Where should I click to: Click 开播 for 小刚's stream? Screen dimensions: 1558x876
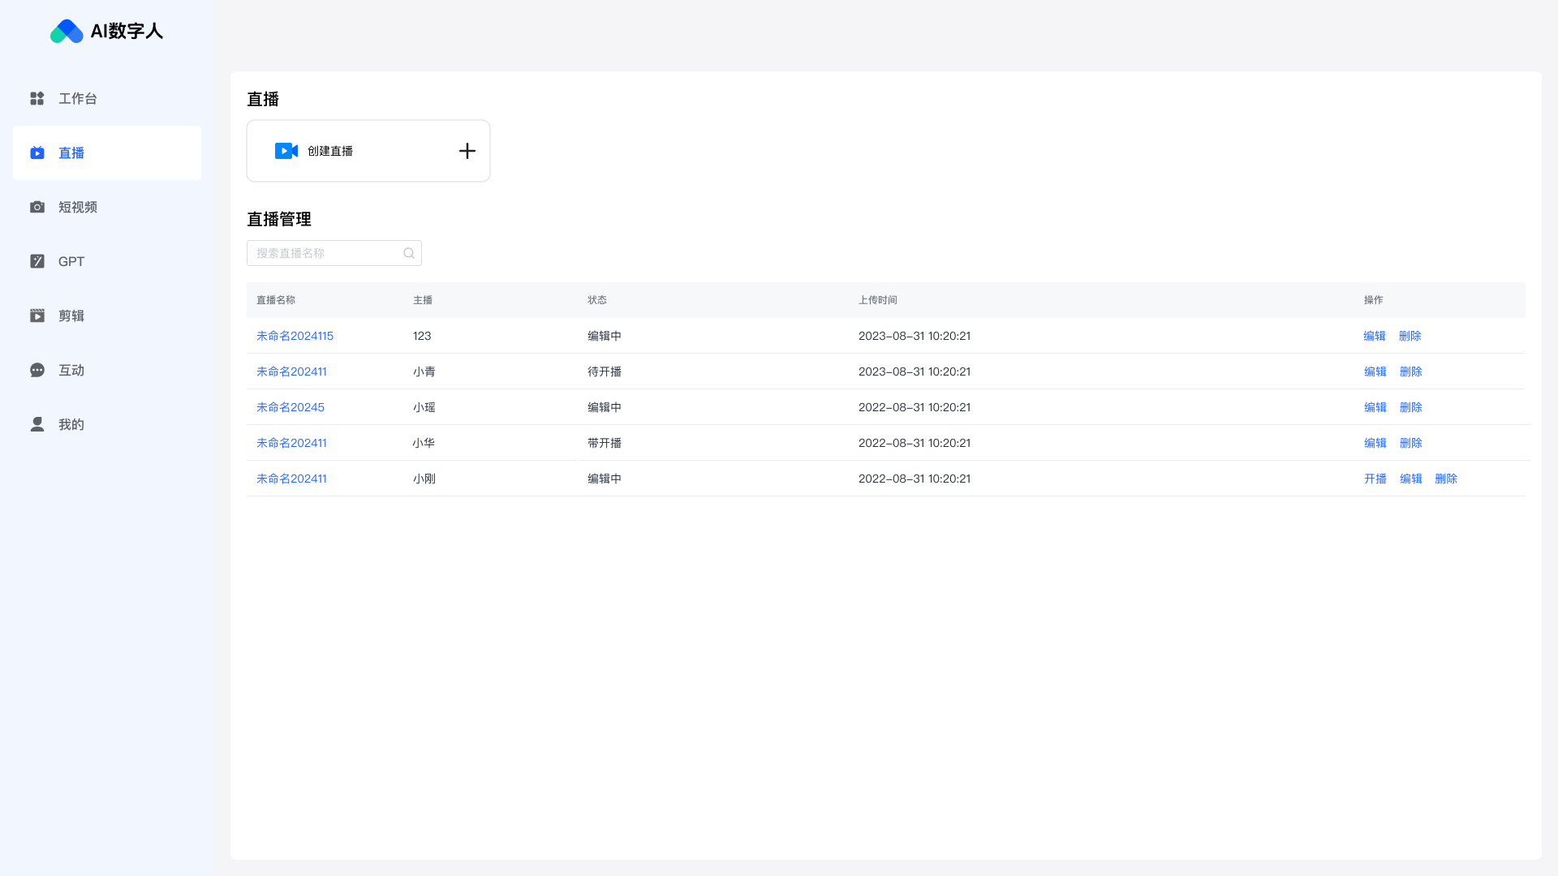1375,479
